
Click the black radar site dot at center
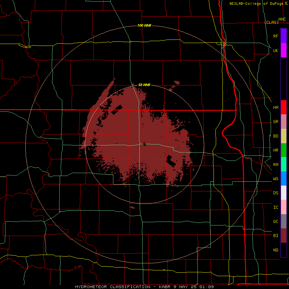144,144
